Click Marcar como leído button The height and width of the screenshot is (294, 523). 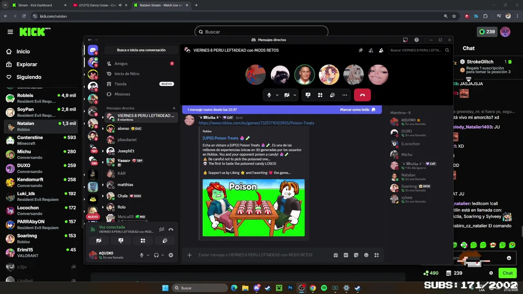tap(358, 110)
